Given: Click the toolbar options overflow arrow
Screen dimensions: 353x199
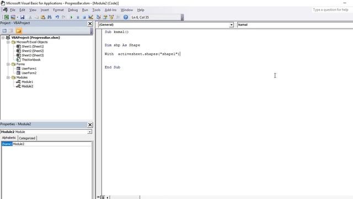Looking at the screenshot, I should (183, 17).
